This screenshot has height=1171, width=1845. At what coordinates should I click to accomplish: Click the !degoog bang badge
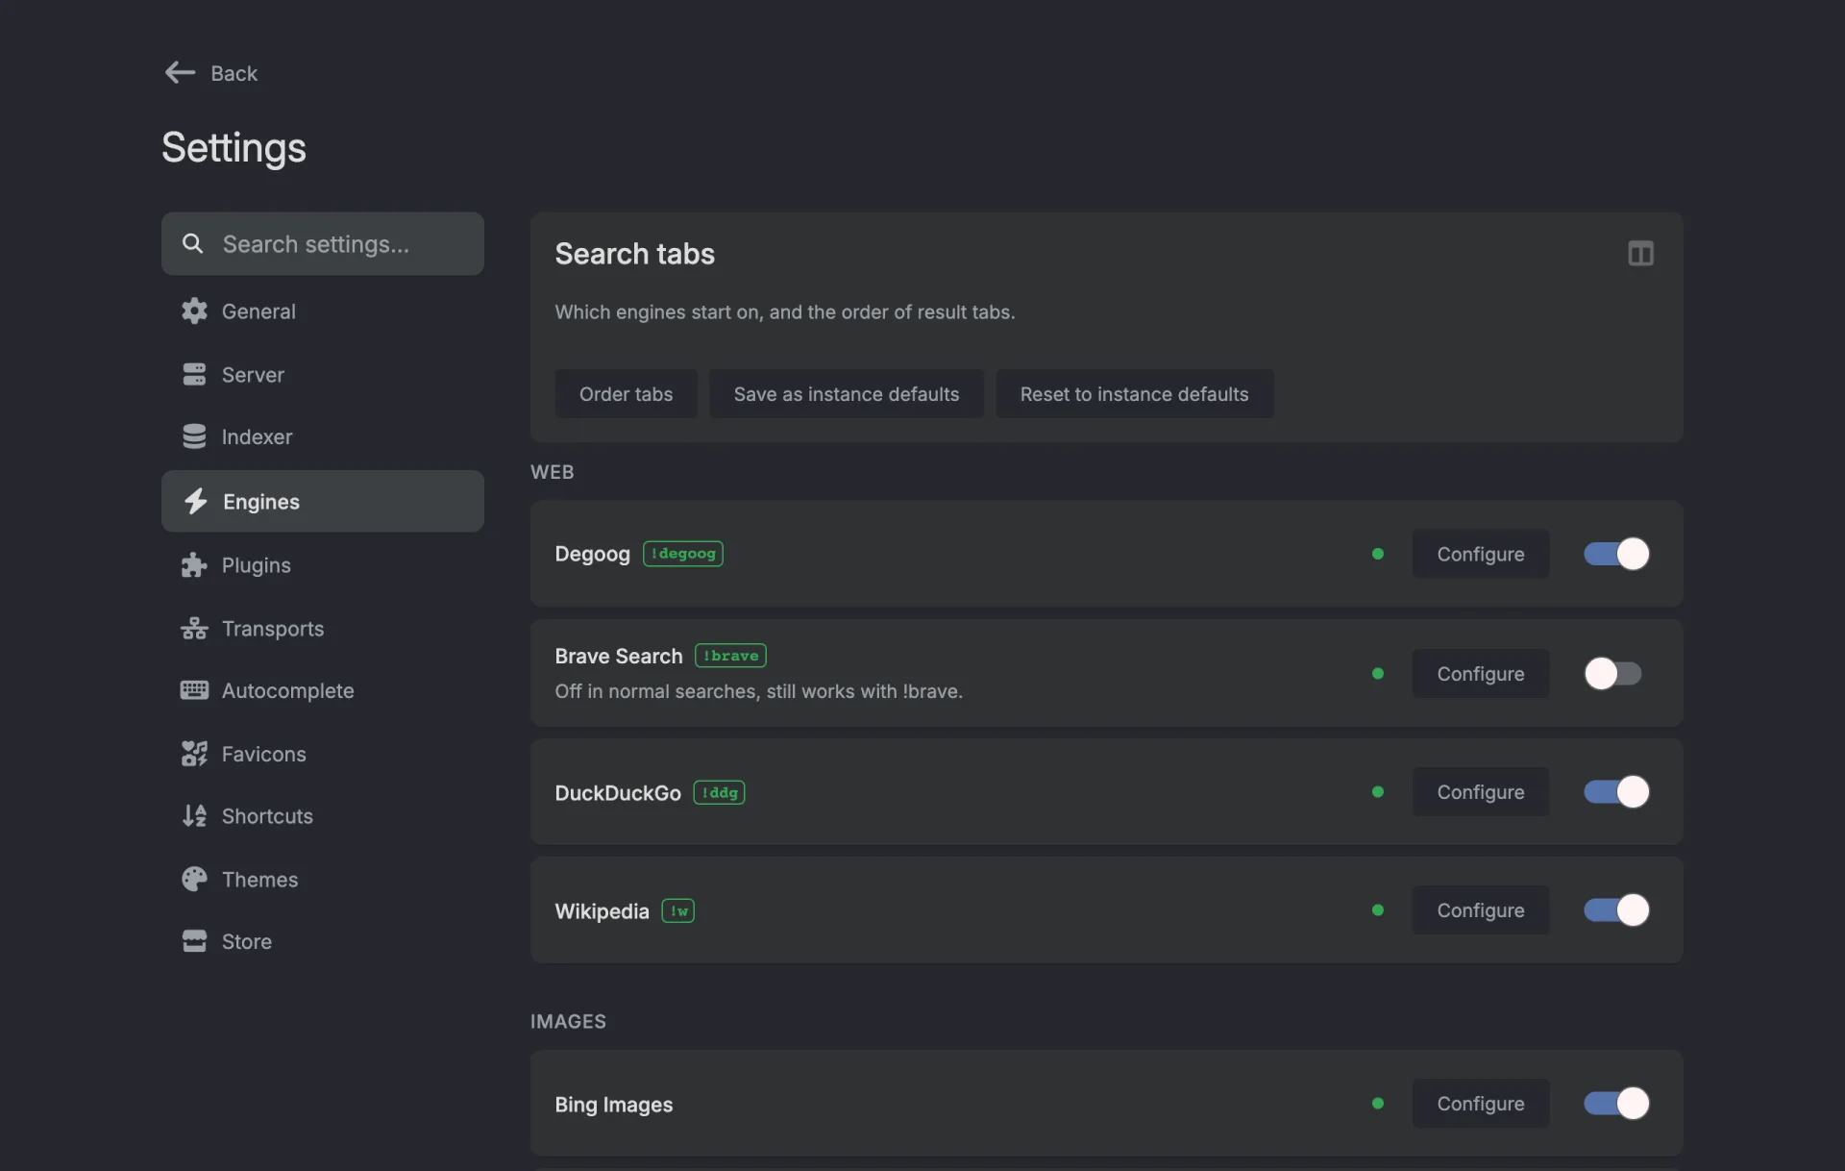[683, 554]
